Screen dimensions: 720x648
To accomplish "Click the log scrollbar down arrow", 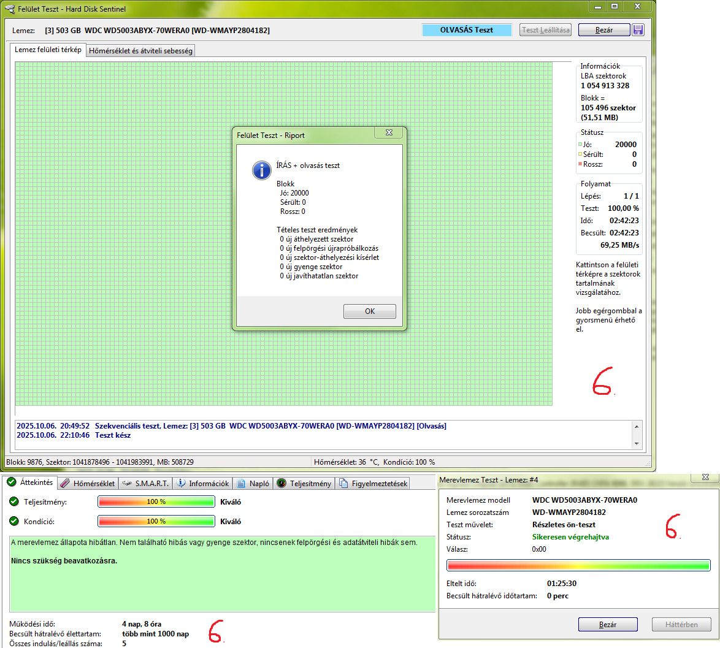I will pos(637,443).
